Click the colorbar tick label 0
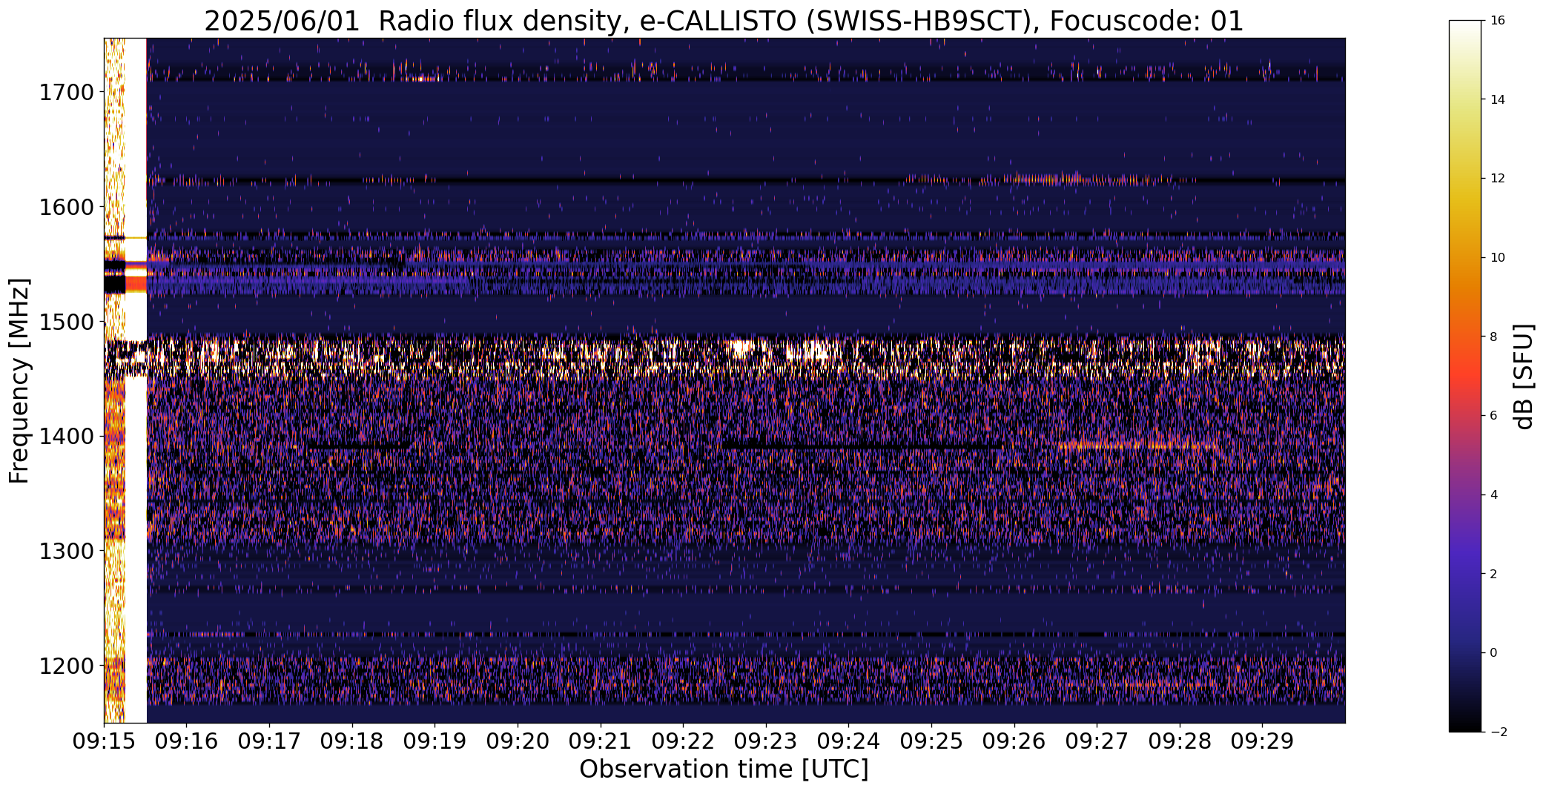Screen dimensions: 1546x791 point(1493,652)
